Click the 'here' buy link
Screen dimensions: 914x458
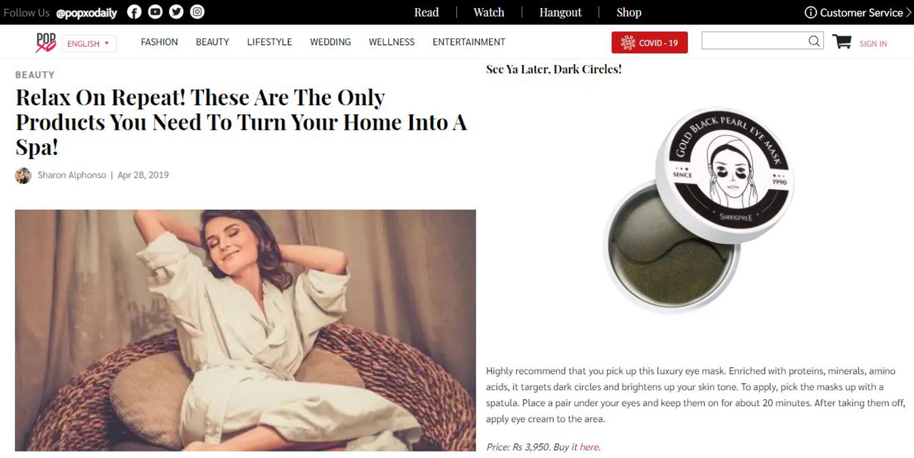pos(589,447)
